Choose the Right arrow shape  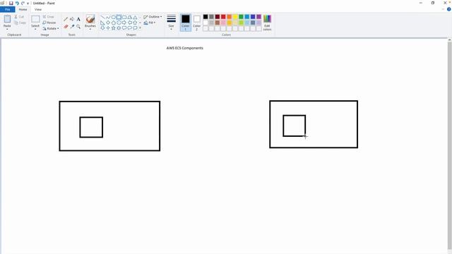pyautogui.click(x=124, y=23)
